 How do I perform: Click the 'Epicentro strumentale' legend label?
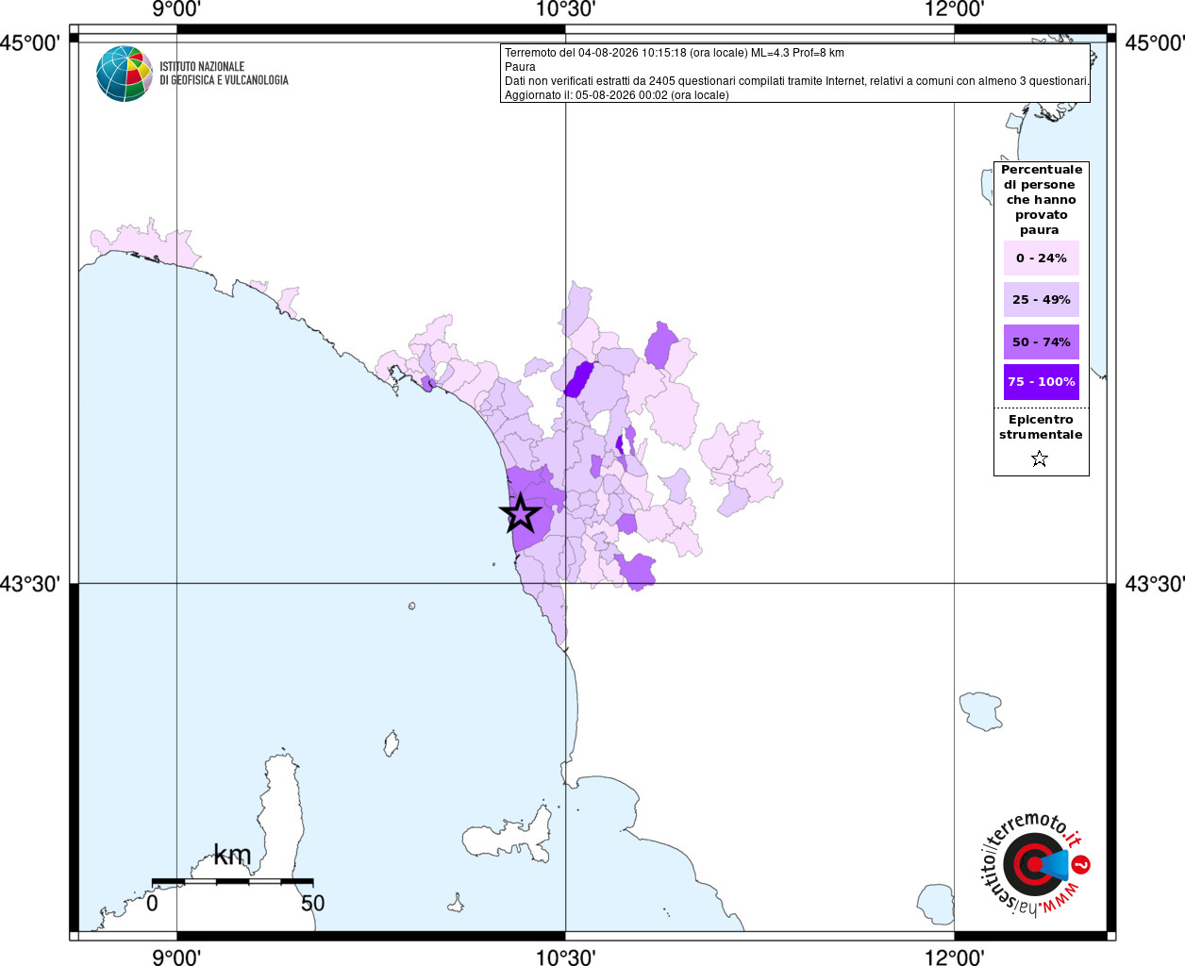(1041, 427)
